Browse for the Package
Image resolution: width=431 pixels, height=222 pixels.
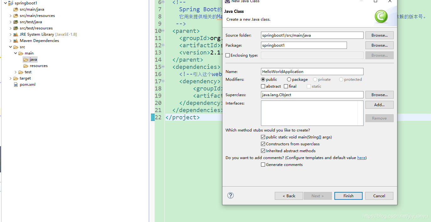click(x=380, y=45)
